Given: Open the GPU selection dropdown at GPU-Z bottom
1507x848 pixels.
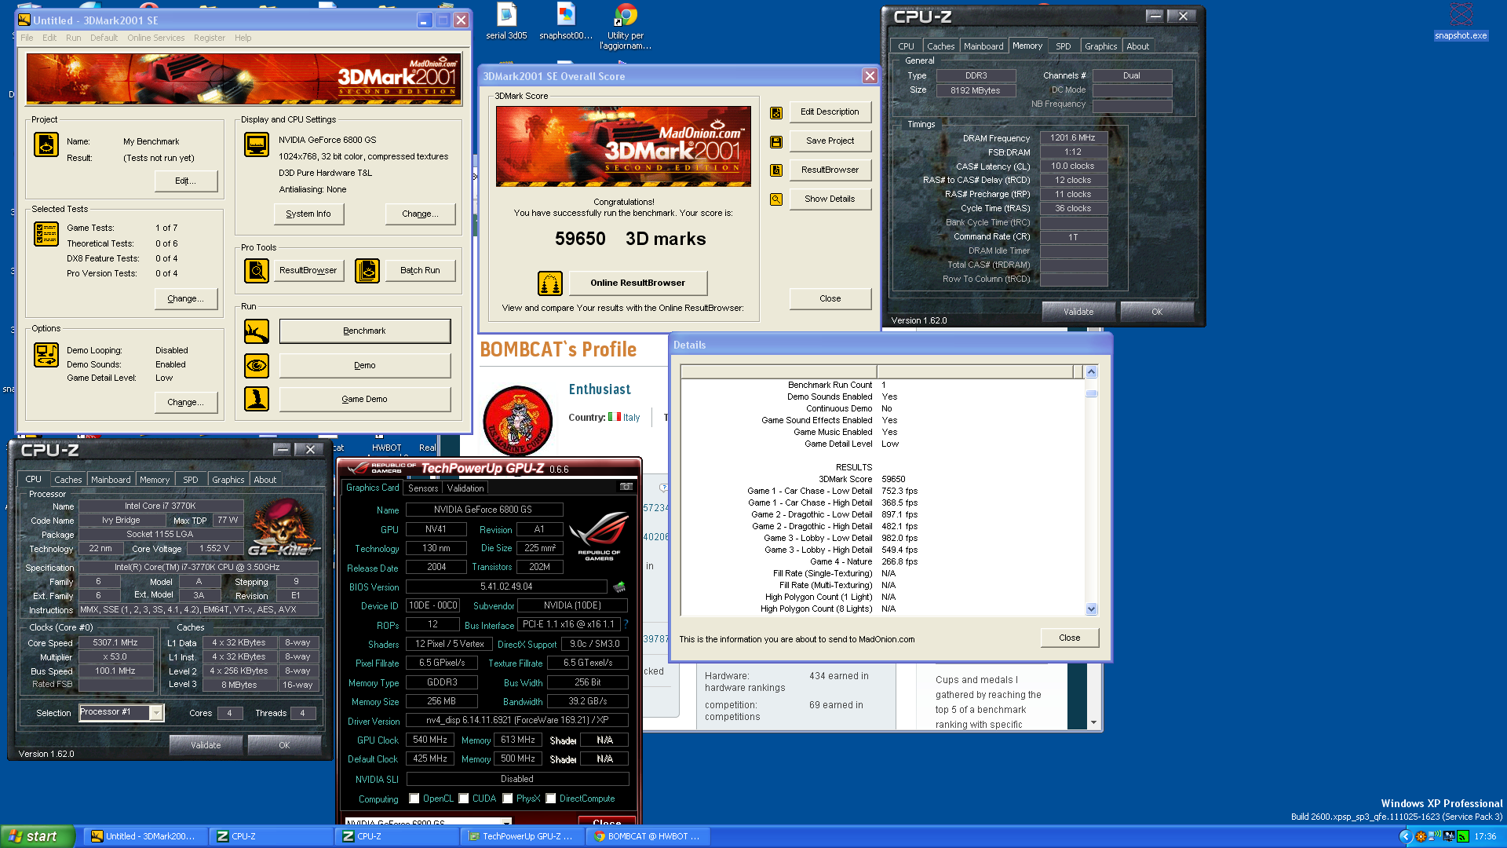Looking at the screenshot, I should coord(506,822).
